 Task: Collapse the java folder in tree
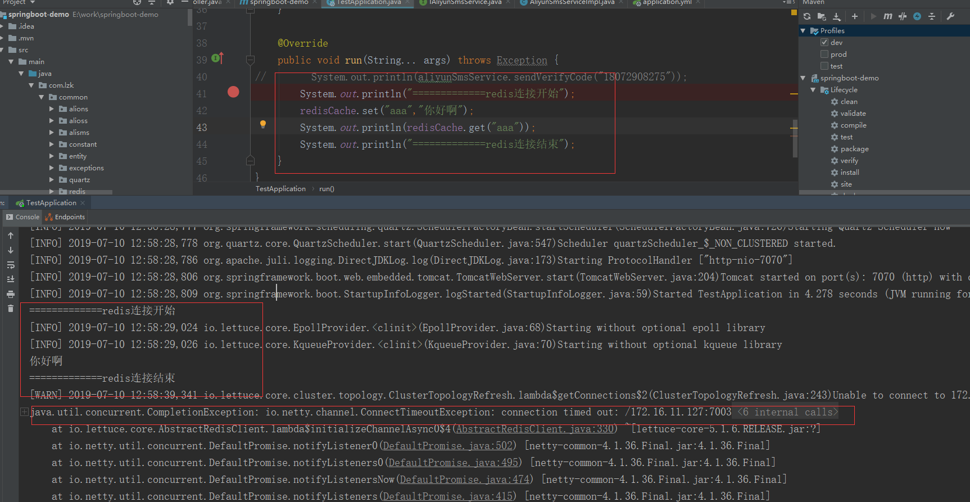[x=21, y=74]
